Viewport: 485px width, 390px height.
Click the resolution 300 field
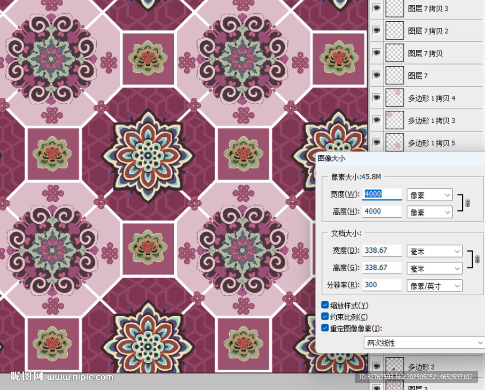(382, 285)
